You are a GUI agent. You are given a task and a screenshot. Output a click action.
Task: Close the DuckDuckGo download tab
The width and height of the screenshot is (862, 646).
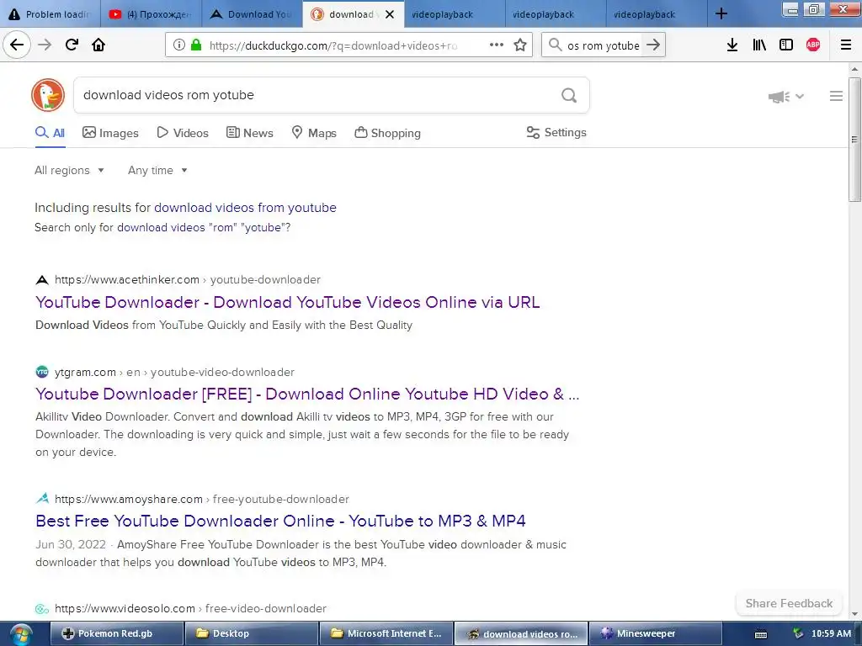click(x=390, y=14)
